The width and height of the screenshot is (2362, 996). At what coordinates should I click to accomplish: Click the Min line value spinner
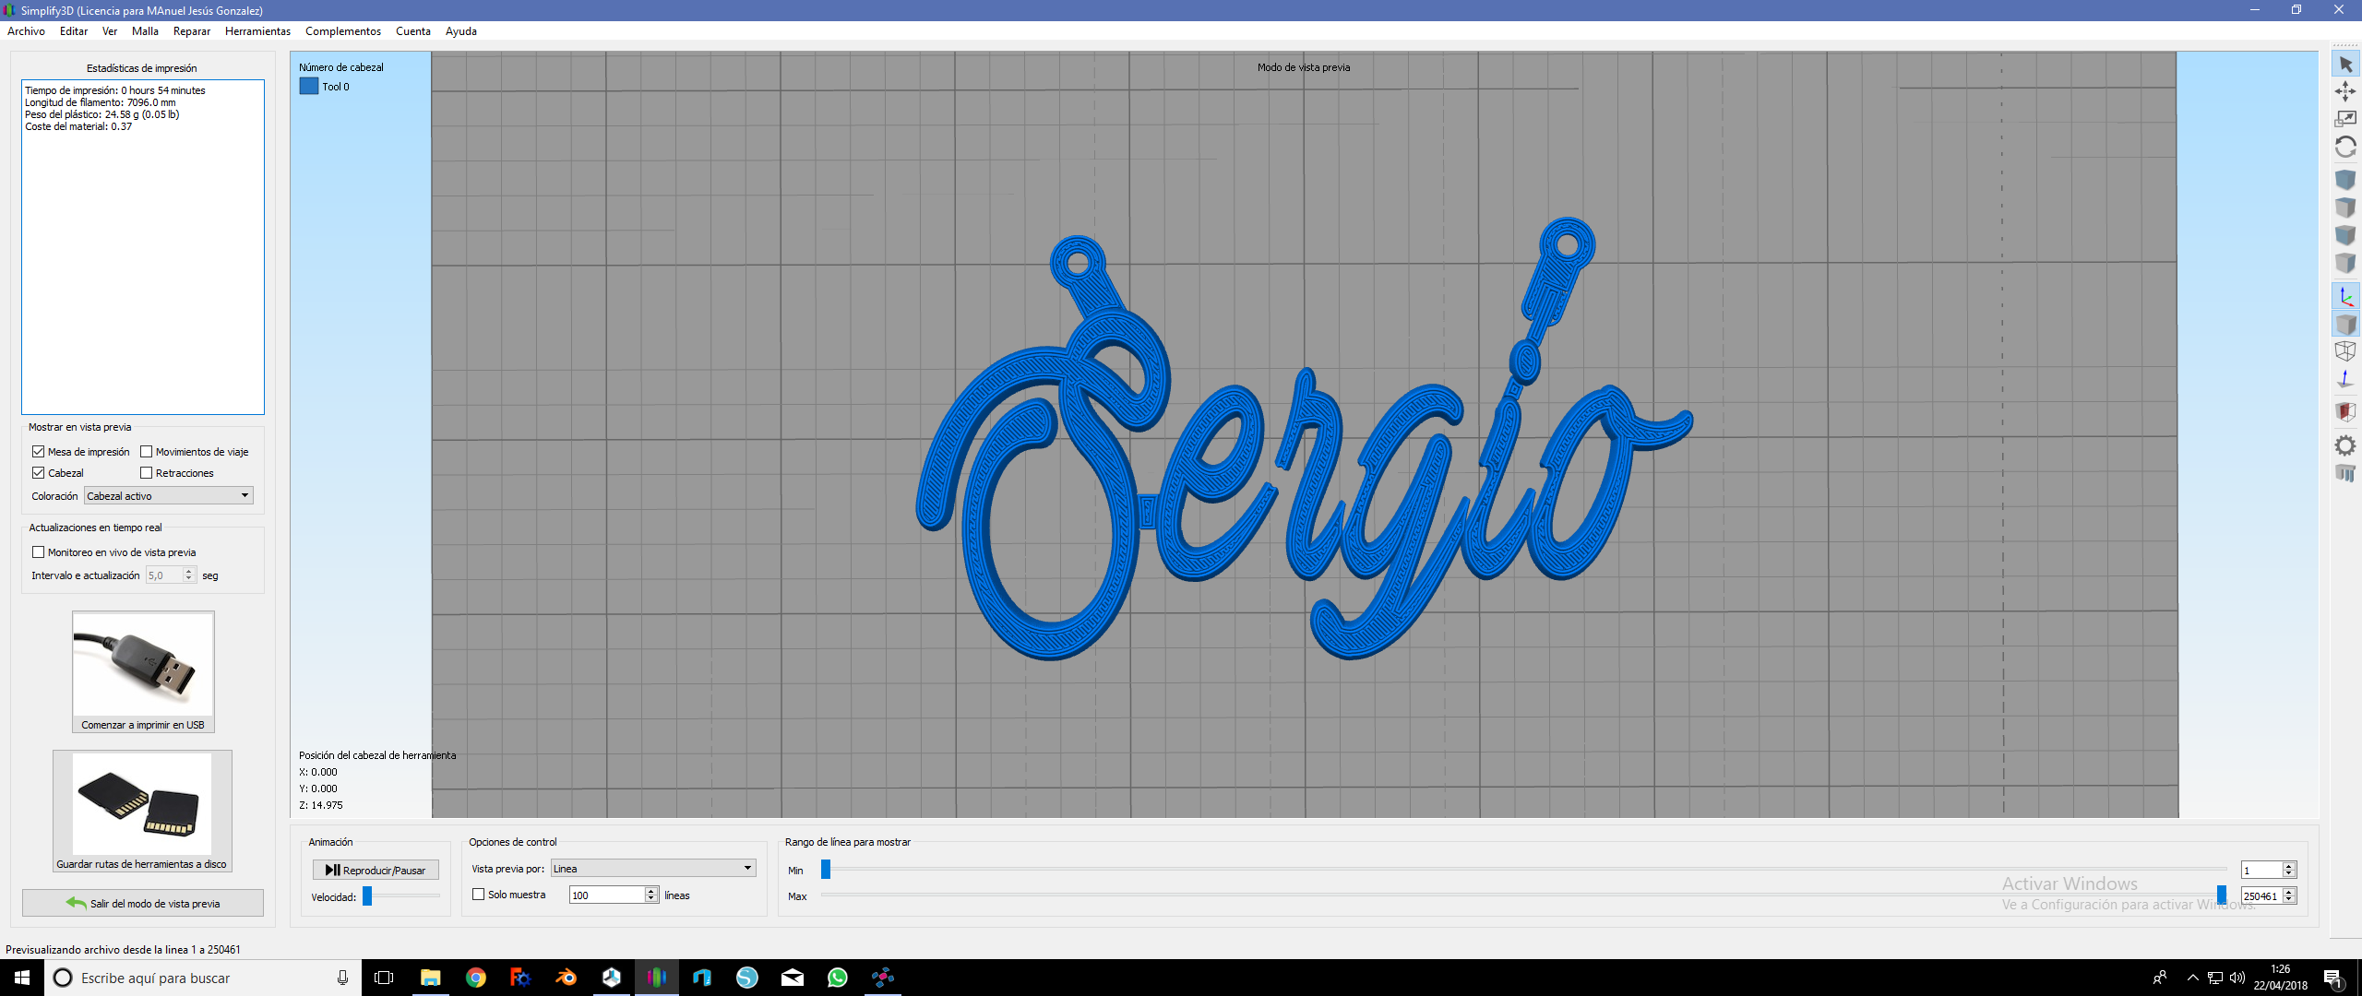click(2288, 870)
